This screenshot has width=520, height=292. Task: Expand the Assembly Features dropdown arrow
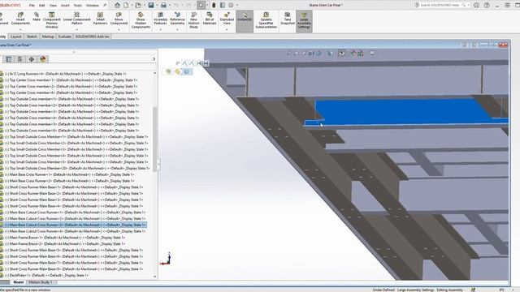[x=160, y=30]
